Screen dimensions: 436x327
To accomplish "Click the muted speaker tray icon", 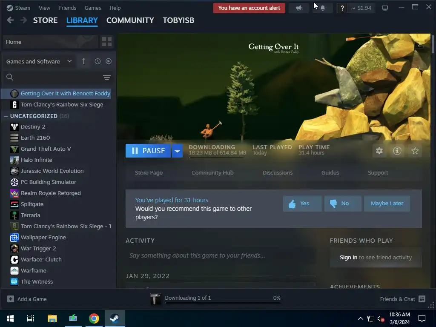I will click(x=381, y=318).
